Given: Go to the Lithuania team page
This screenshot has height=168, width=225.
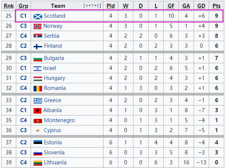Looking at the screenshot, I should click(55, 163).
